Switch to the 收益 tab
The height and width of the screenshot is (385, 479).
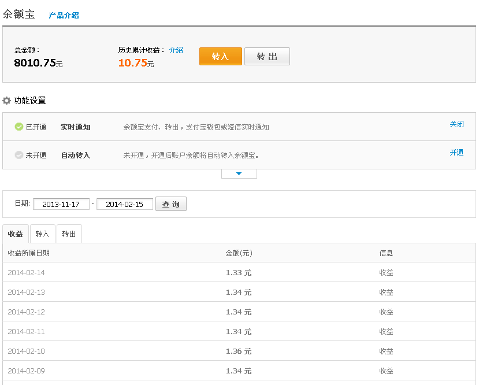click(16, 234)
